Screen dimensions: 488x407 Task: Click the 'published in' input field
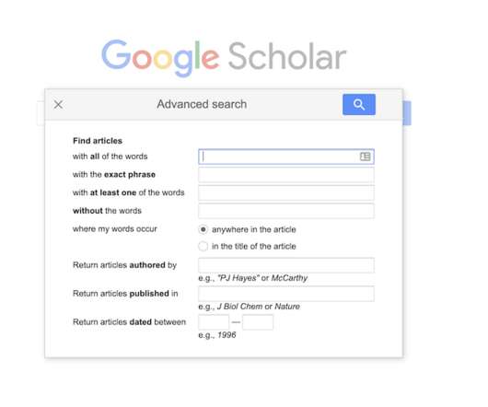(x=286, y=294)
